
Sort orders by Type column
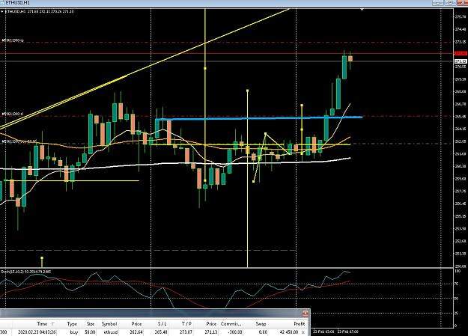coord(72,324)
